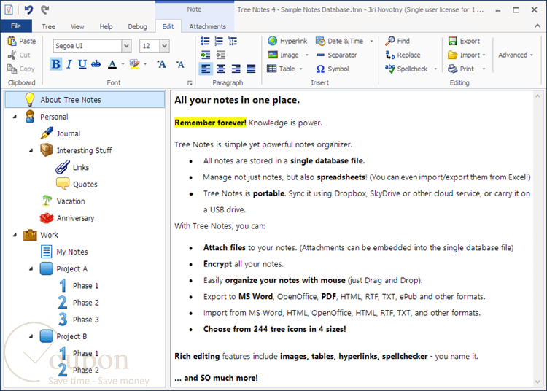Justify the paragraph text
Image resolution: width=547 pixels, height=391 pixels.
click(x=251, y=69)
